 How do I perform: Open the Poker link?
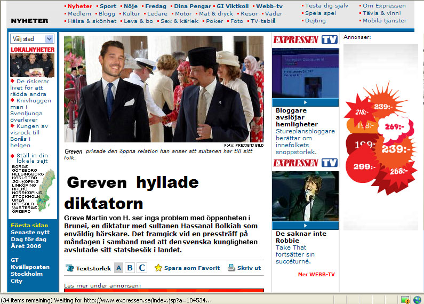(x=214, y=21)
